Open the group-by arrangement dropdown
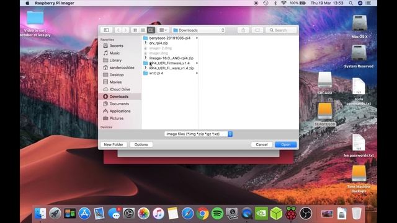 [x=163, y=30]
